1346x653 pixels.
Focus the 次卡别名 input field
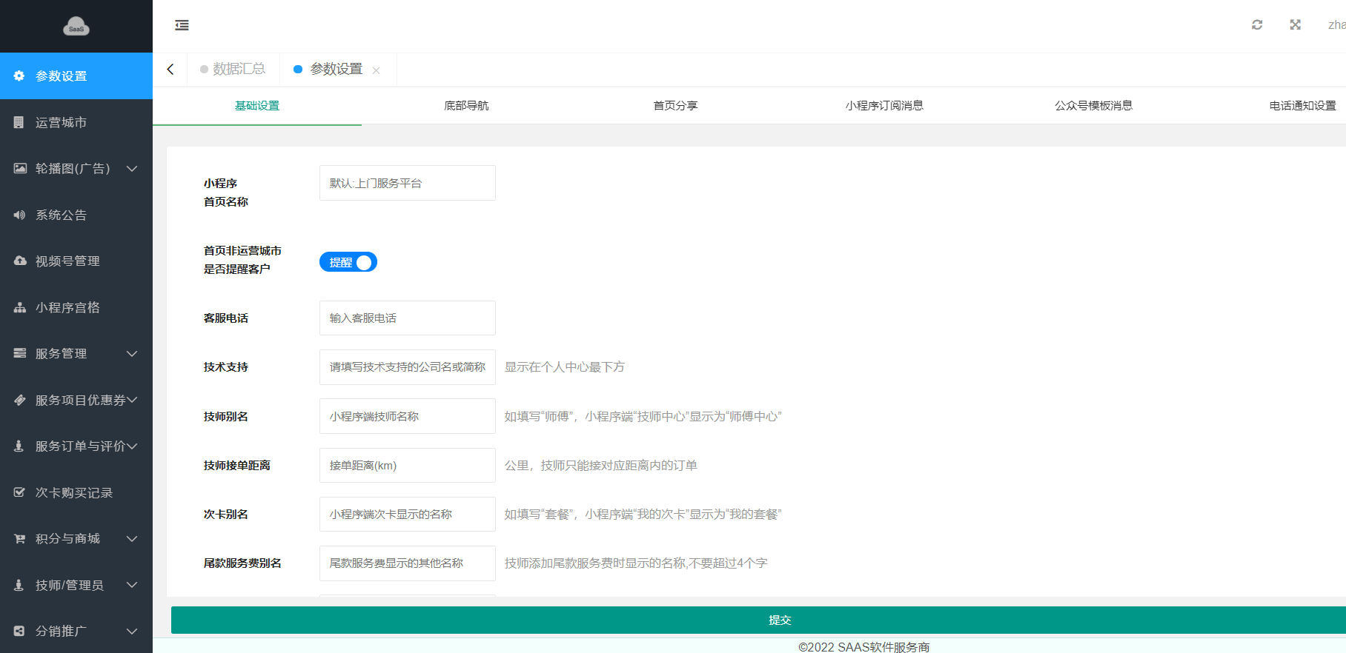408,515
